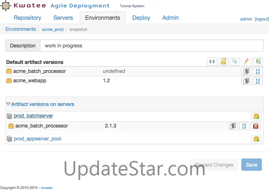This screenshot has height=190, width=269.
Task: Add artifact to prod_batchserver
Action: (x=256, y=116)
